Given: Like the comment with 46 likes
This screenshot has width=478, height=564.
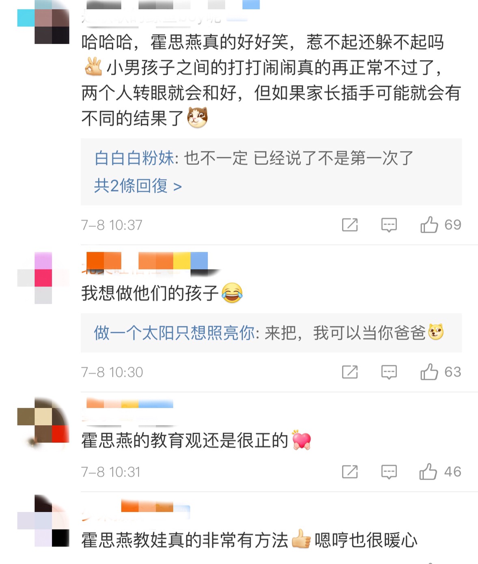Looking at the screenshot, I should (x=428, y=471).
